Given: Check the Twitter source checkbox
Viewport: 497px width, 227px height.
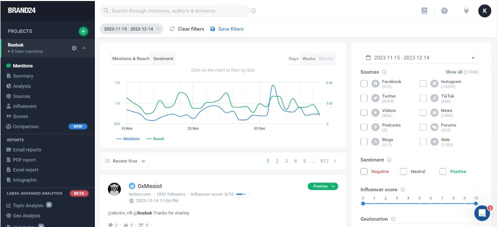Looking at the screenshot, I should (x=364, y=98).
